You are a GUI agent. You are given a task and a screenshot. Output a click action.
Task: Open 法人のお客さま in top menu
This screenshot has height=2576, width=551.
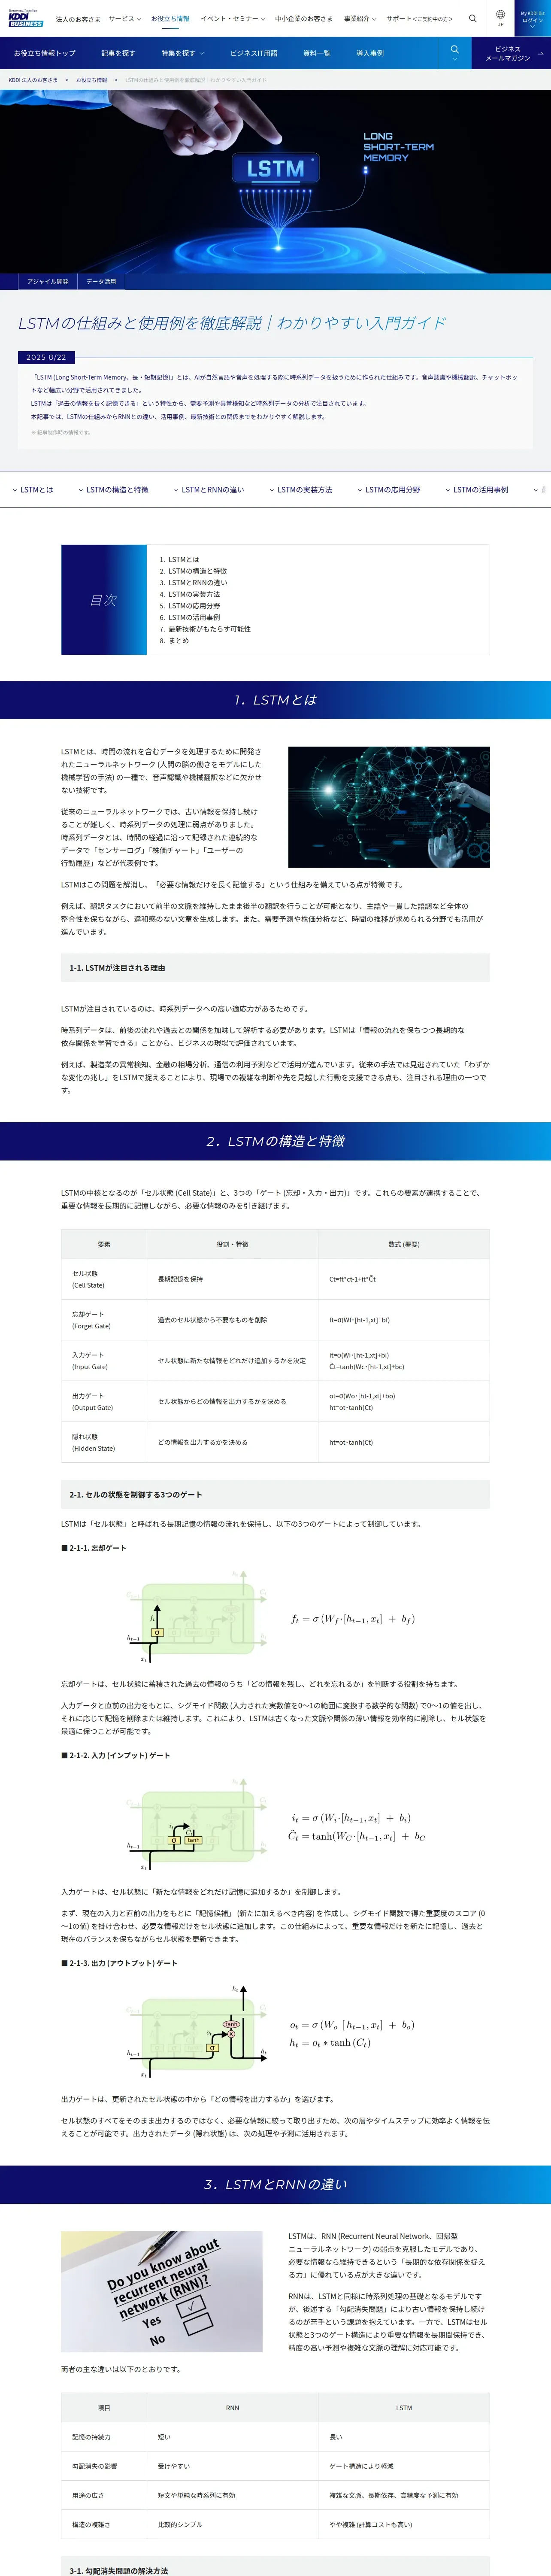pos(78,19)
